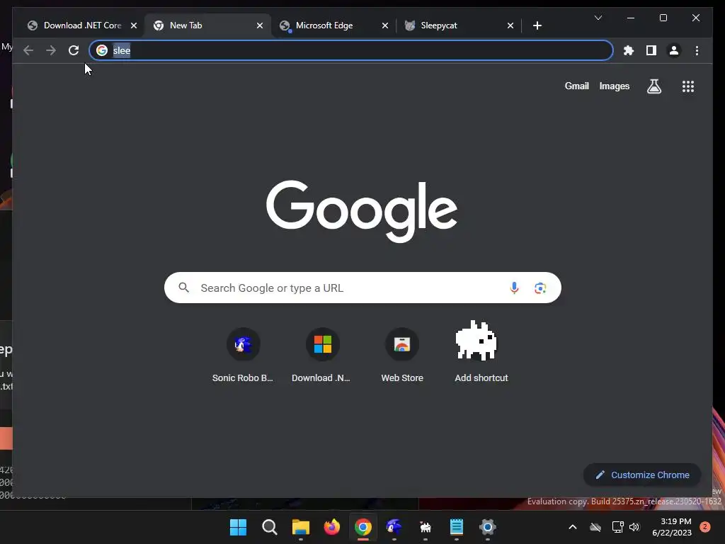Open the Windows Start menu
725x544 pixels.
pyautogui.click(x=238, y=527)
